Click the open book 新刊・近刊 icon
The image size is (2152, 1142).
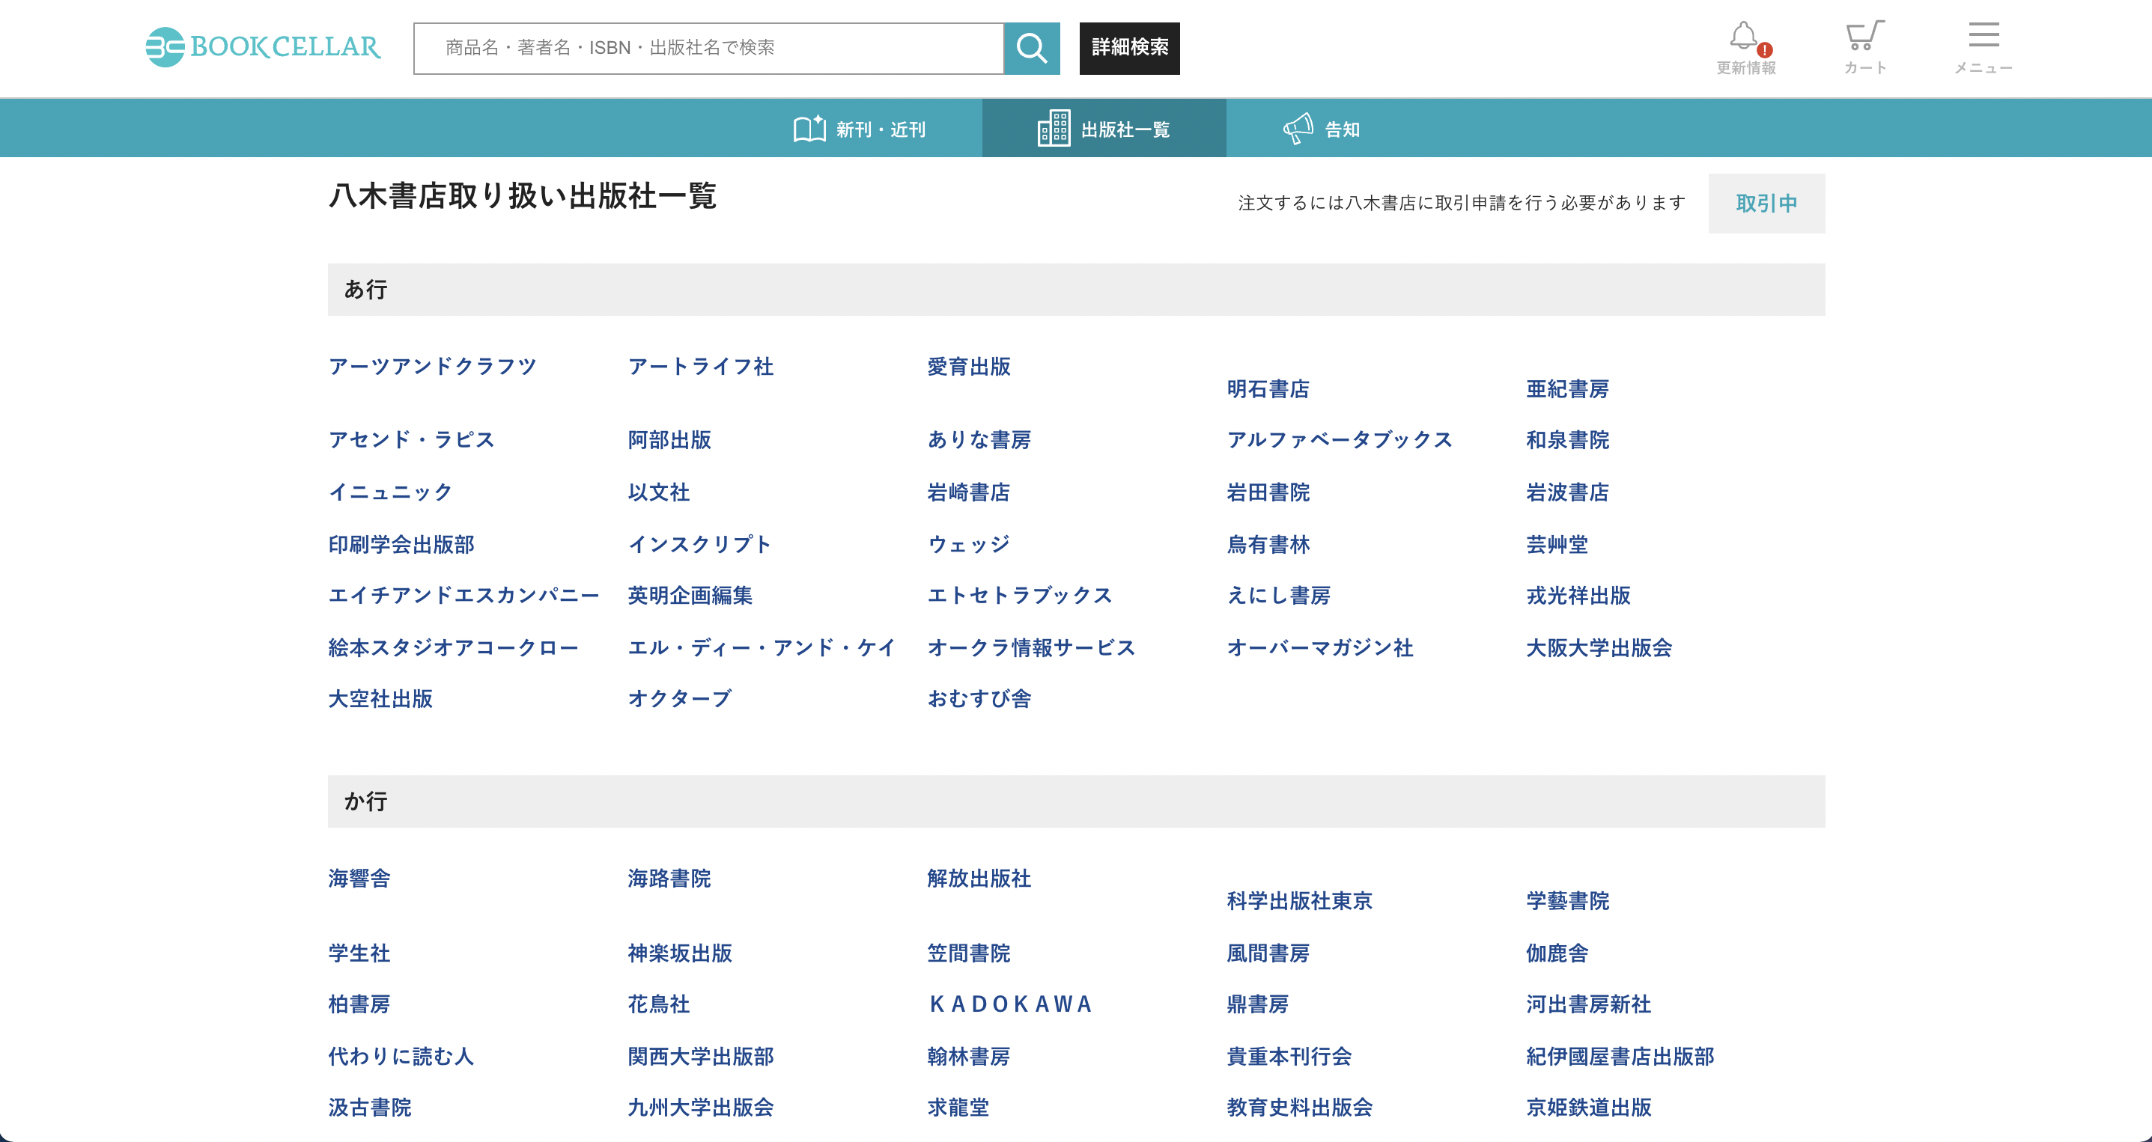[809, 129]
